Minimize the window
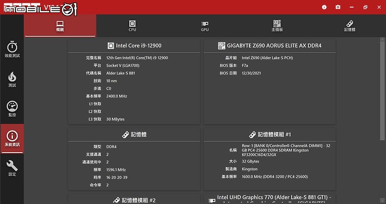 pyautogui.click(x=352, y=7)
